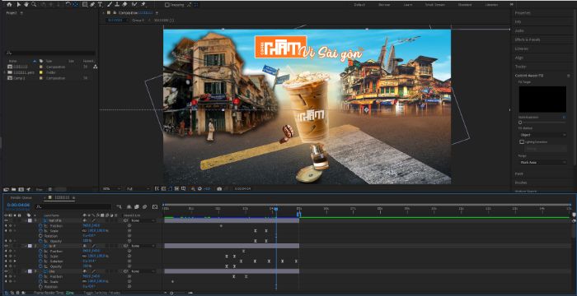Hide layer 2 using its eye icon

pos(6,246)
